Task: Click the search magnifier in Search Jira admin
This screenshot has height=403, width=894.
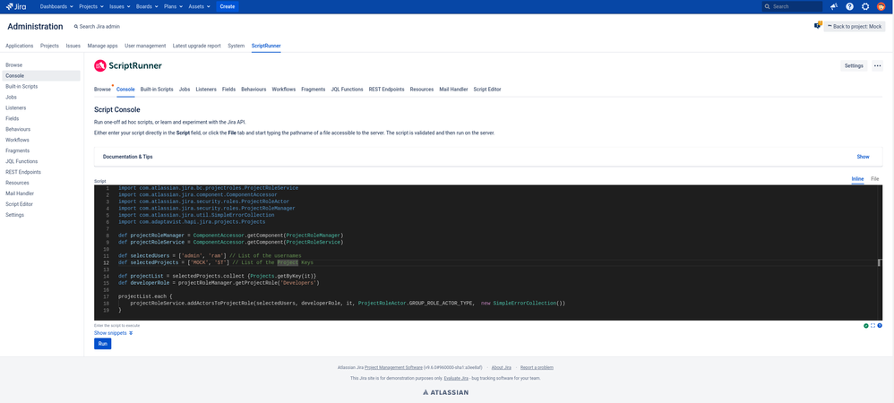Action: click(x=76, y=27)
